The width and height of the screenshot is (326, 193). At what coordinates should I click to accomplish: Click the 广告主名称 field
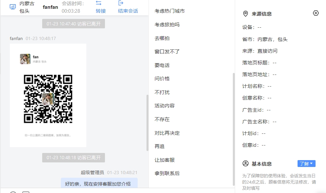pos(260,122)
